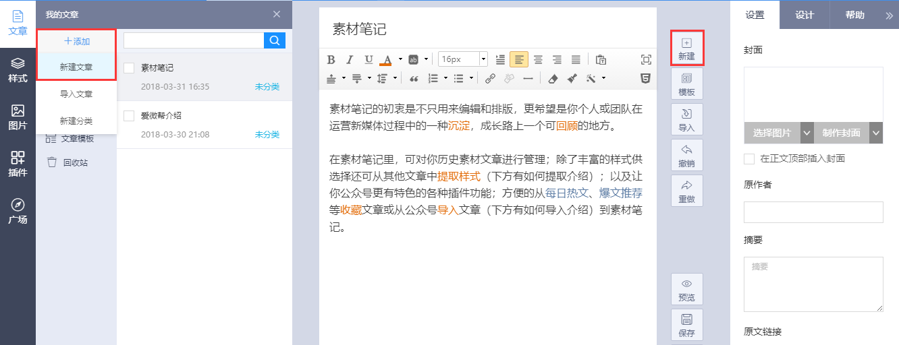Viewport: 899px width, 345px height.
Task: Toggle bold formatting in the editor toolbar
Action: [331, 59]
